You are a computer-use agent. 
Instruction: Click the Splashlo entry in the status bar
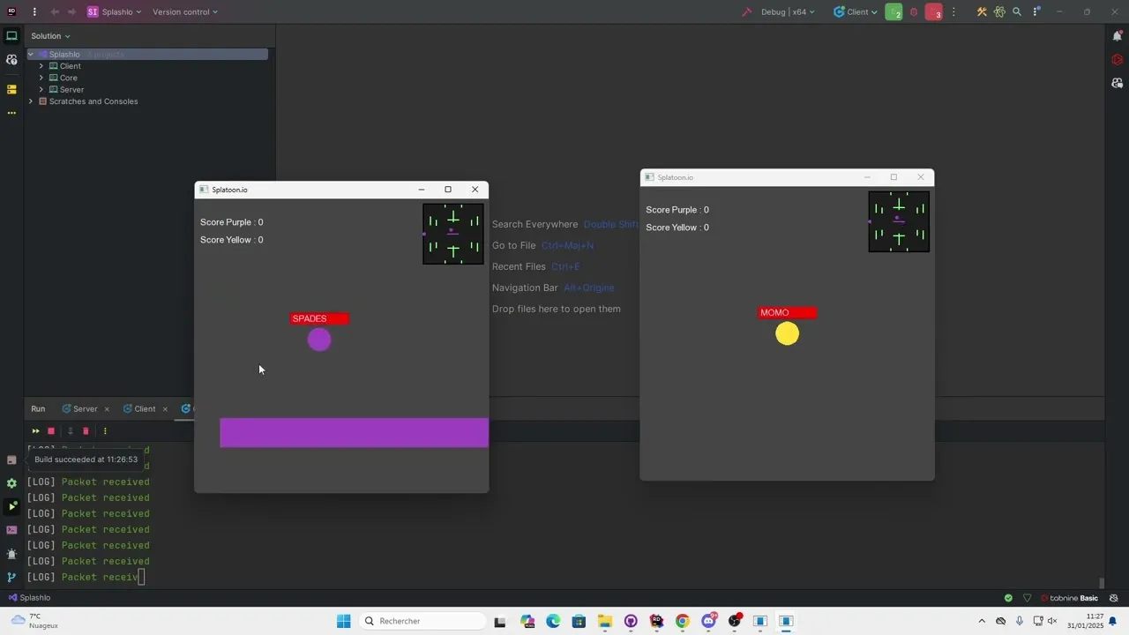coord(30,598)
